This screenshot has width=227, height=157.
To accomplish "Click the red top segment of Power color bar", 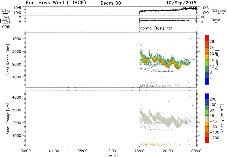I will 207,38.
